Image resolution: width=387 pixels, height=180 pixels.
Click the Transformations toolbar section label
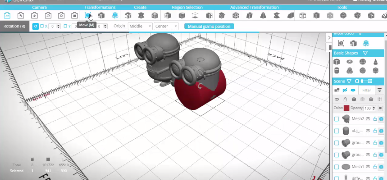100,7
